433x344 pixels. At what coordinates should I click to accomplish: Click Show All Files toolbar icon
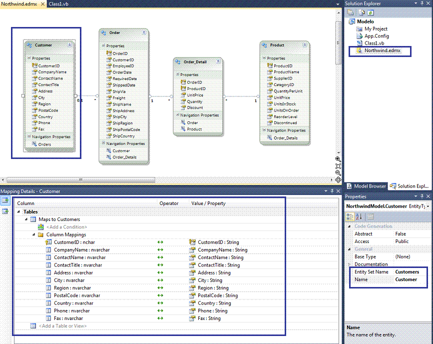pyautogui.click(x=362, y=12)
